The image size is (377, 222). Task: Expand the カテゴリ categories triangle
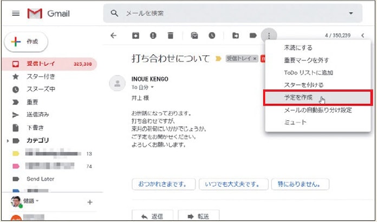(8, 141)
